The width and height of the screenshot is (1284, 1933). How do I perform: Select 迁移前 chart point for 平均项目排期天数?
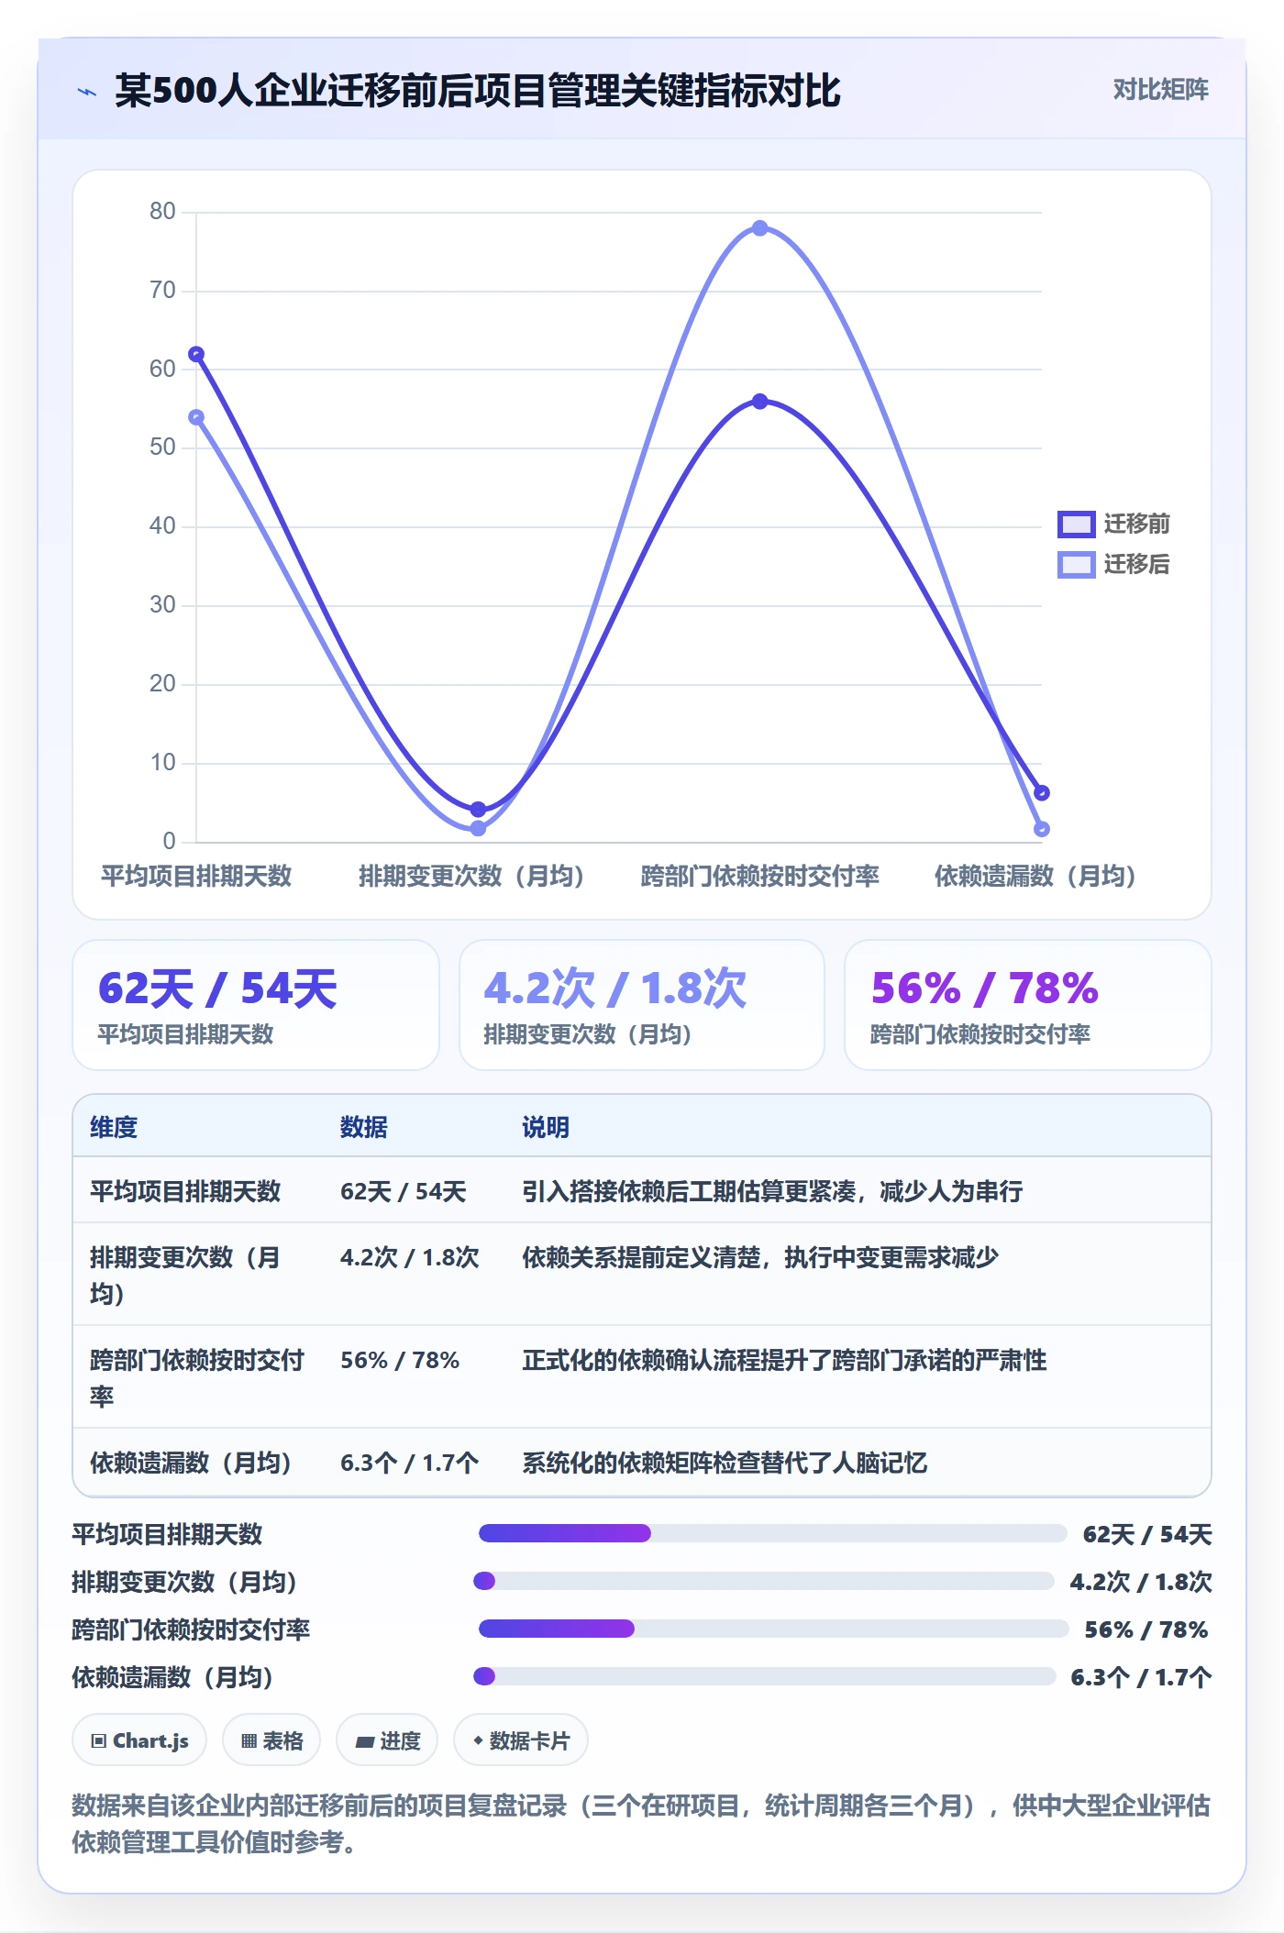pyautogui.click(x=196, y=354)
